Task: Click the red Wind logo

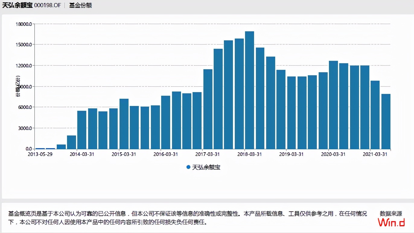Action: point(391,223)
